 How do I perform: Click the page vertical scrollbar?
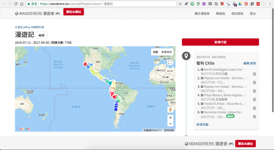(x=273, y=60)
